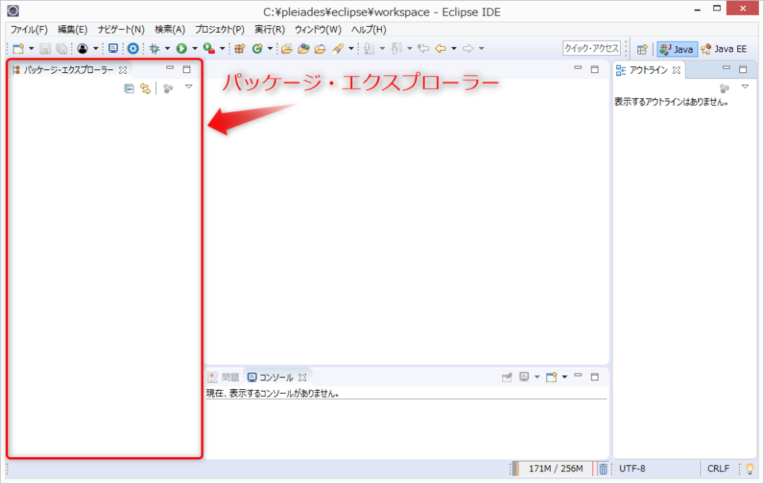Switch to the Java perspective

click(x=677, y=48)
